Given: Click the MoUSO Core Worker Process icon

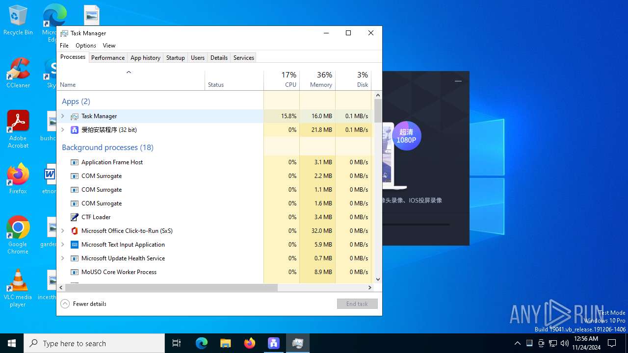Looking at the screenshot, I should (75, 272).
